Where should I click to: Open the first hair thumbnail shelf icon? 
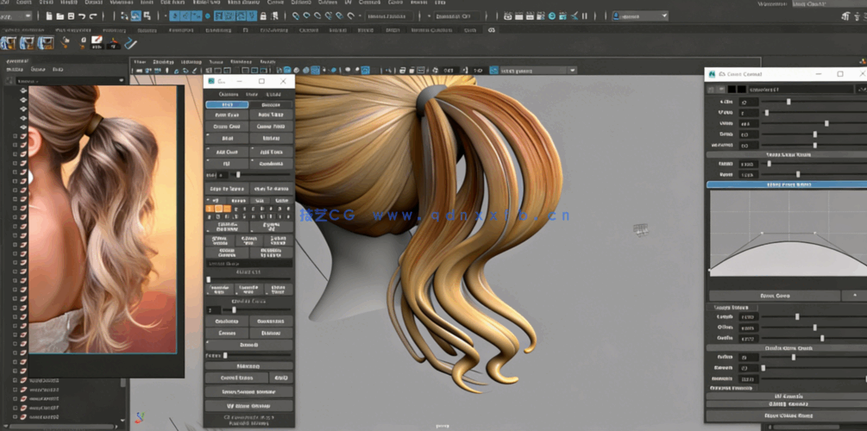[9, 42]
